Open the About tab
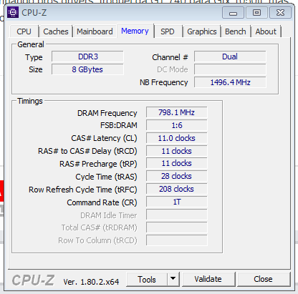The height and width of the screenshot is (294, 298). [266, 31]
